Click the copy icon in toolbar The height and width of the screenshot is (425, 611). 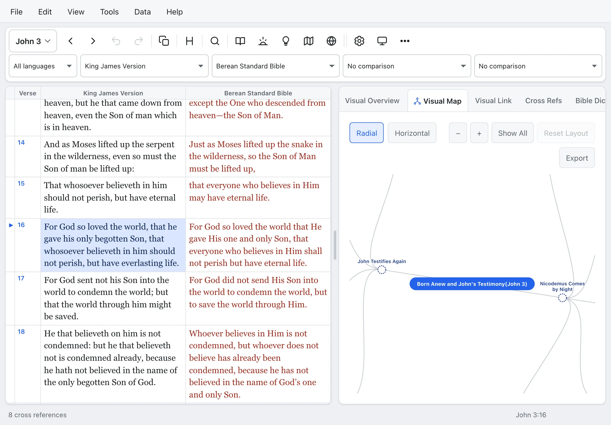(x=164, y=41)
